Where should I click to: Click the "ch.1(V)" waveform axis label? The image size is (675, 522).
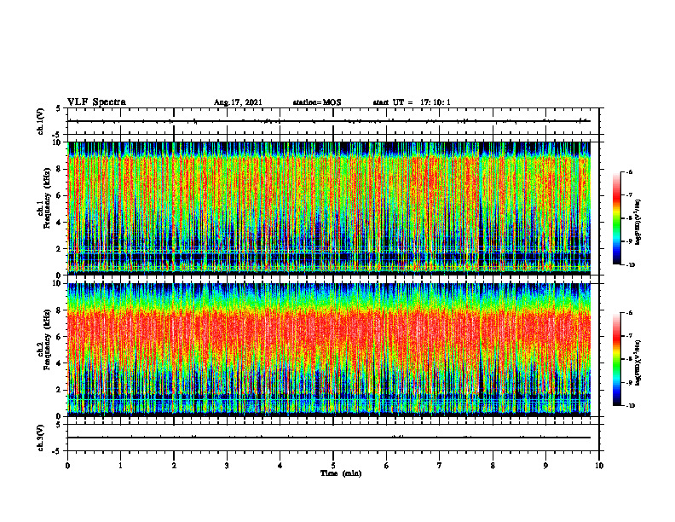(40, 121)
